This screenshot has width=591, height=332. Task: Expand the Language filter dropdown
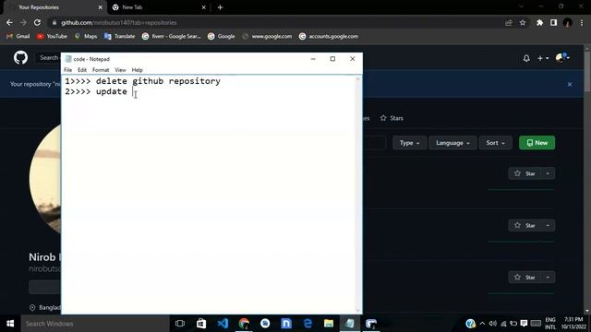452,143
